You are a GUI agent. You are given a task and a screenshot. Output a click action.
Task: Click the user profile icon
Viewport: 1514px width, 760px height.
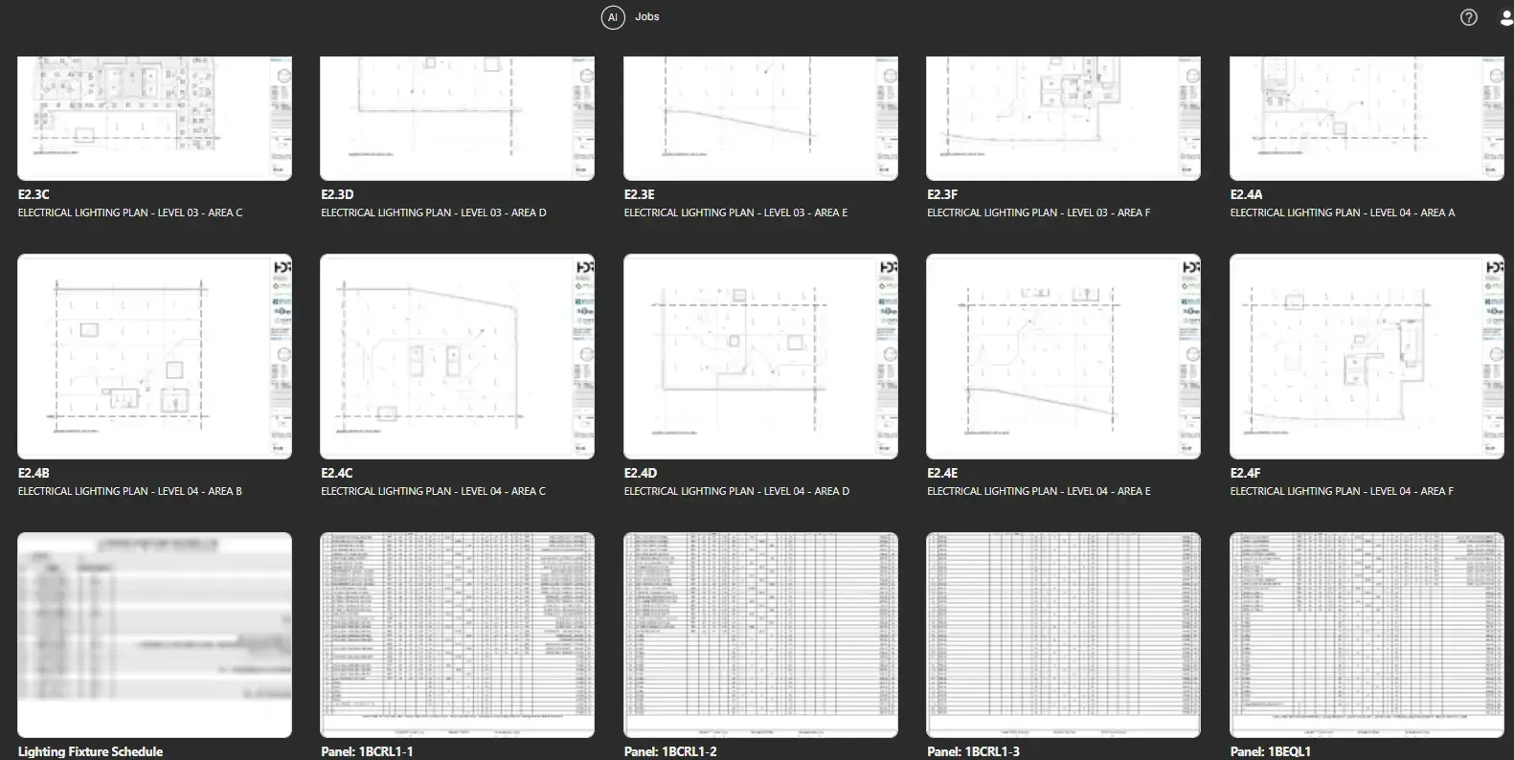pos(1506,17)
